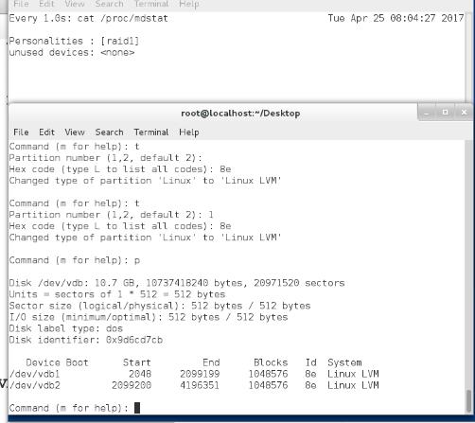Click the Start value 2048
Screen dimensions: 475x423
click(x=140, y=374)
